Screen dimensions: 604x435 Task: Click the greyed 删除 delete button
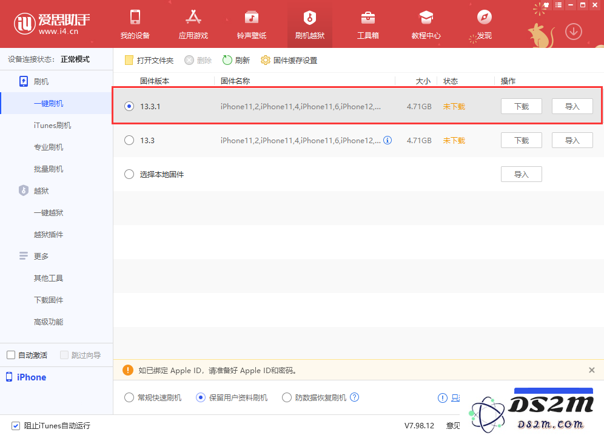198,60
